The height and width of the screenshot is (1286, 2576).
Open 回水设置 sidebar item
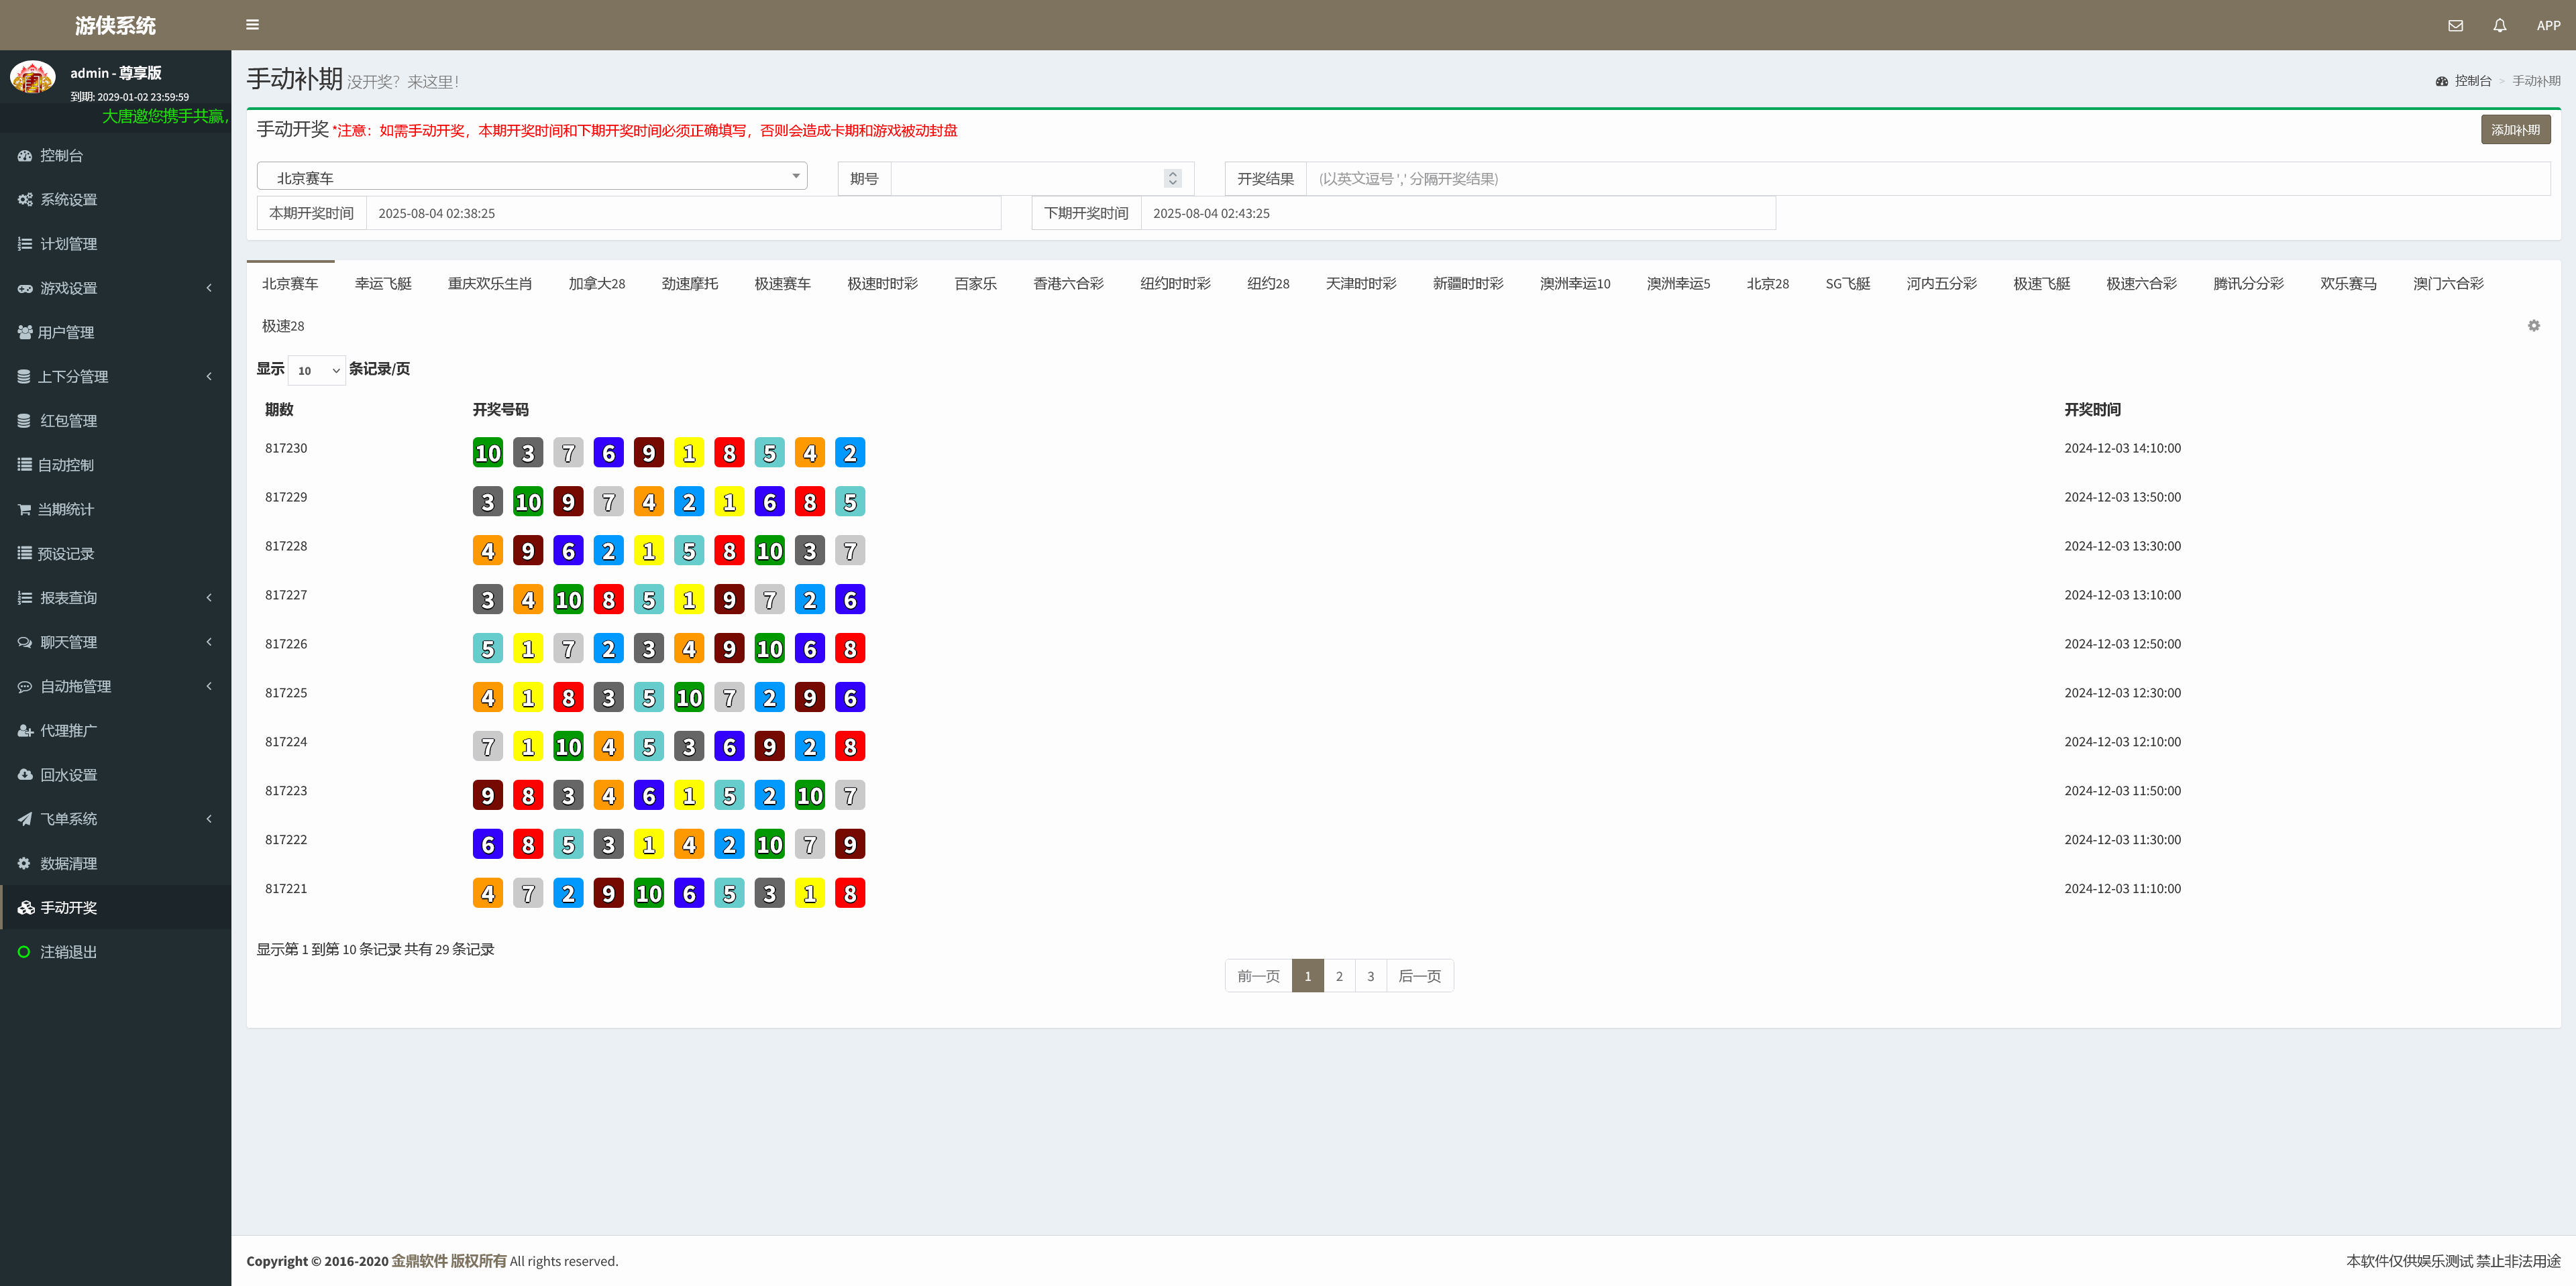(x=68, y=775)
